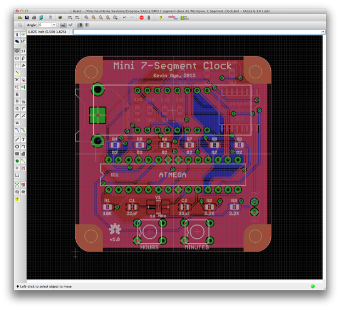Select the Ripup tool
The height and width of the screenshot is (309, 340).
[23, 130]
